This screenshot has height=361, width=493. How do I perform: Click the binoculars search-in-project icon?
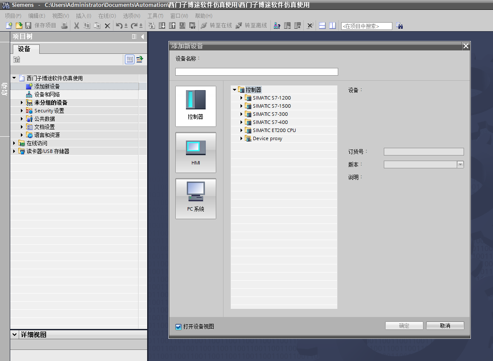[399, 26]
